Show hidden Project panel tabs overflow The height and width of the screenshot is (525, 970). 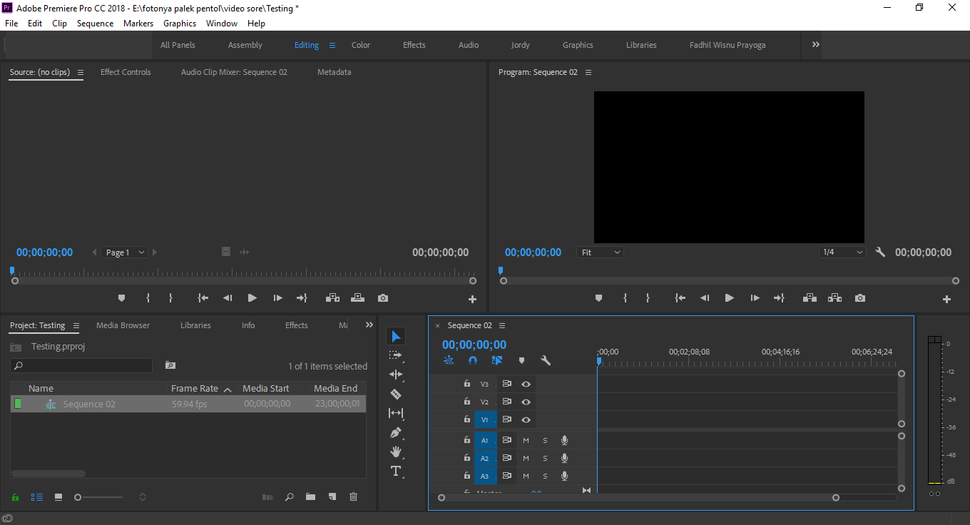pos(369,325)
